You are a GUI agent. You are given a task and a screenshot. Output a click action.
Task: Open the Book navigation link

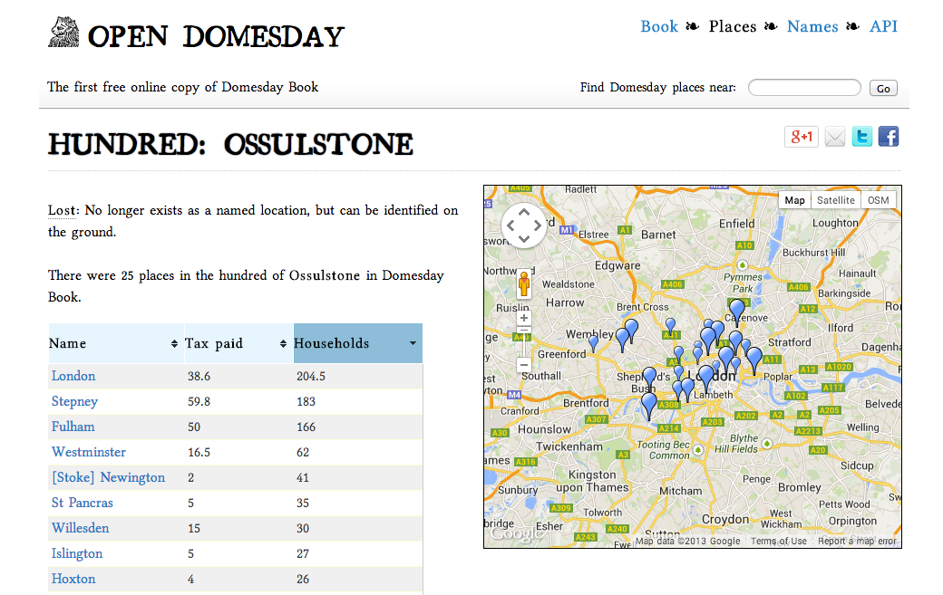point(659,26)
